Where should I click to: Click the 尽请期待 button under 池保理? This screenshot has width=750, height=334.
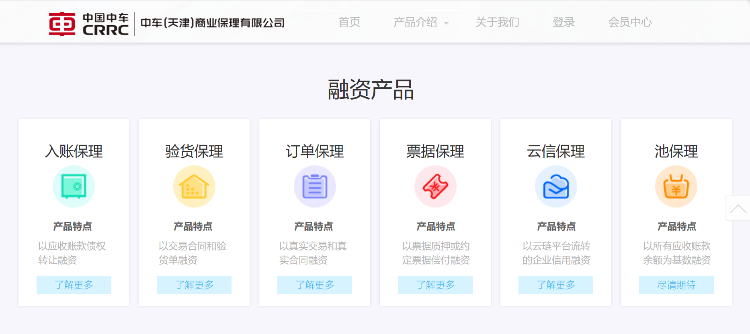pyautogui.click(x=676, y=285)
